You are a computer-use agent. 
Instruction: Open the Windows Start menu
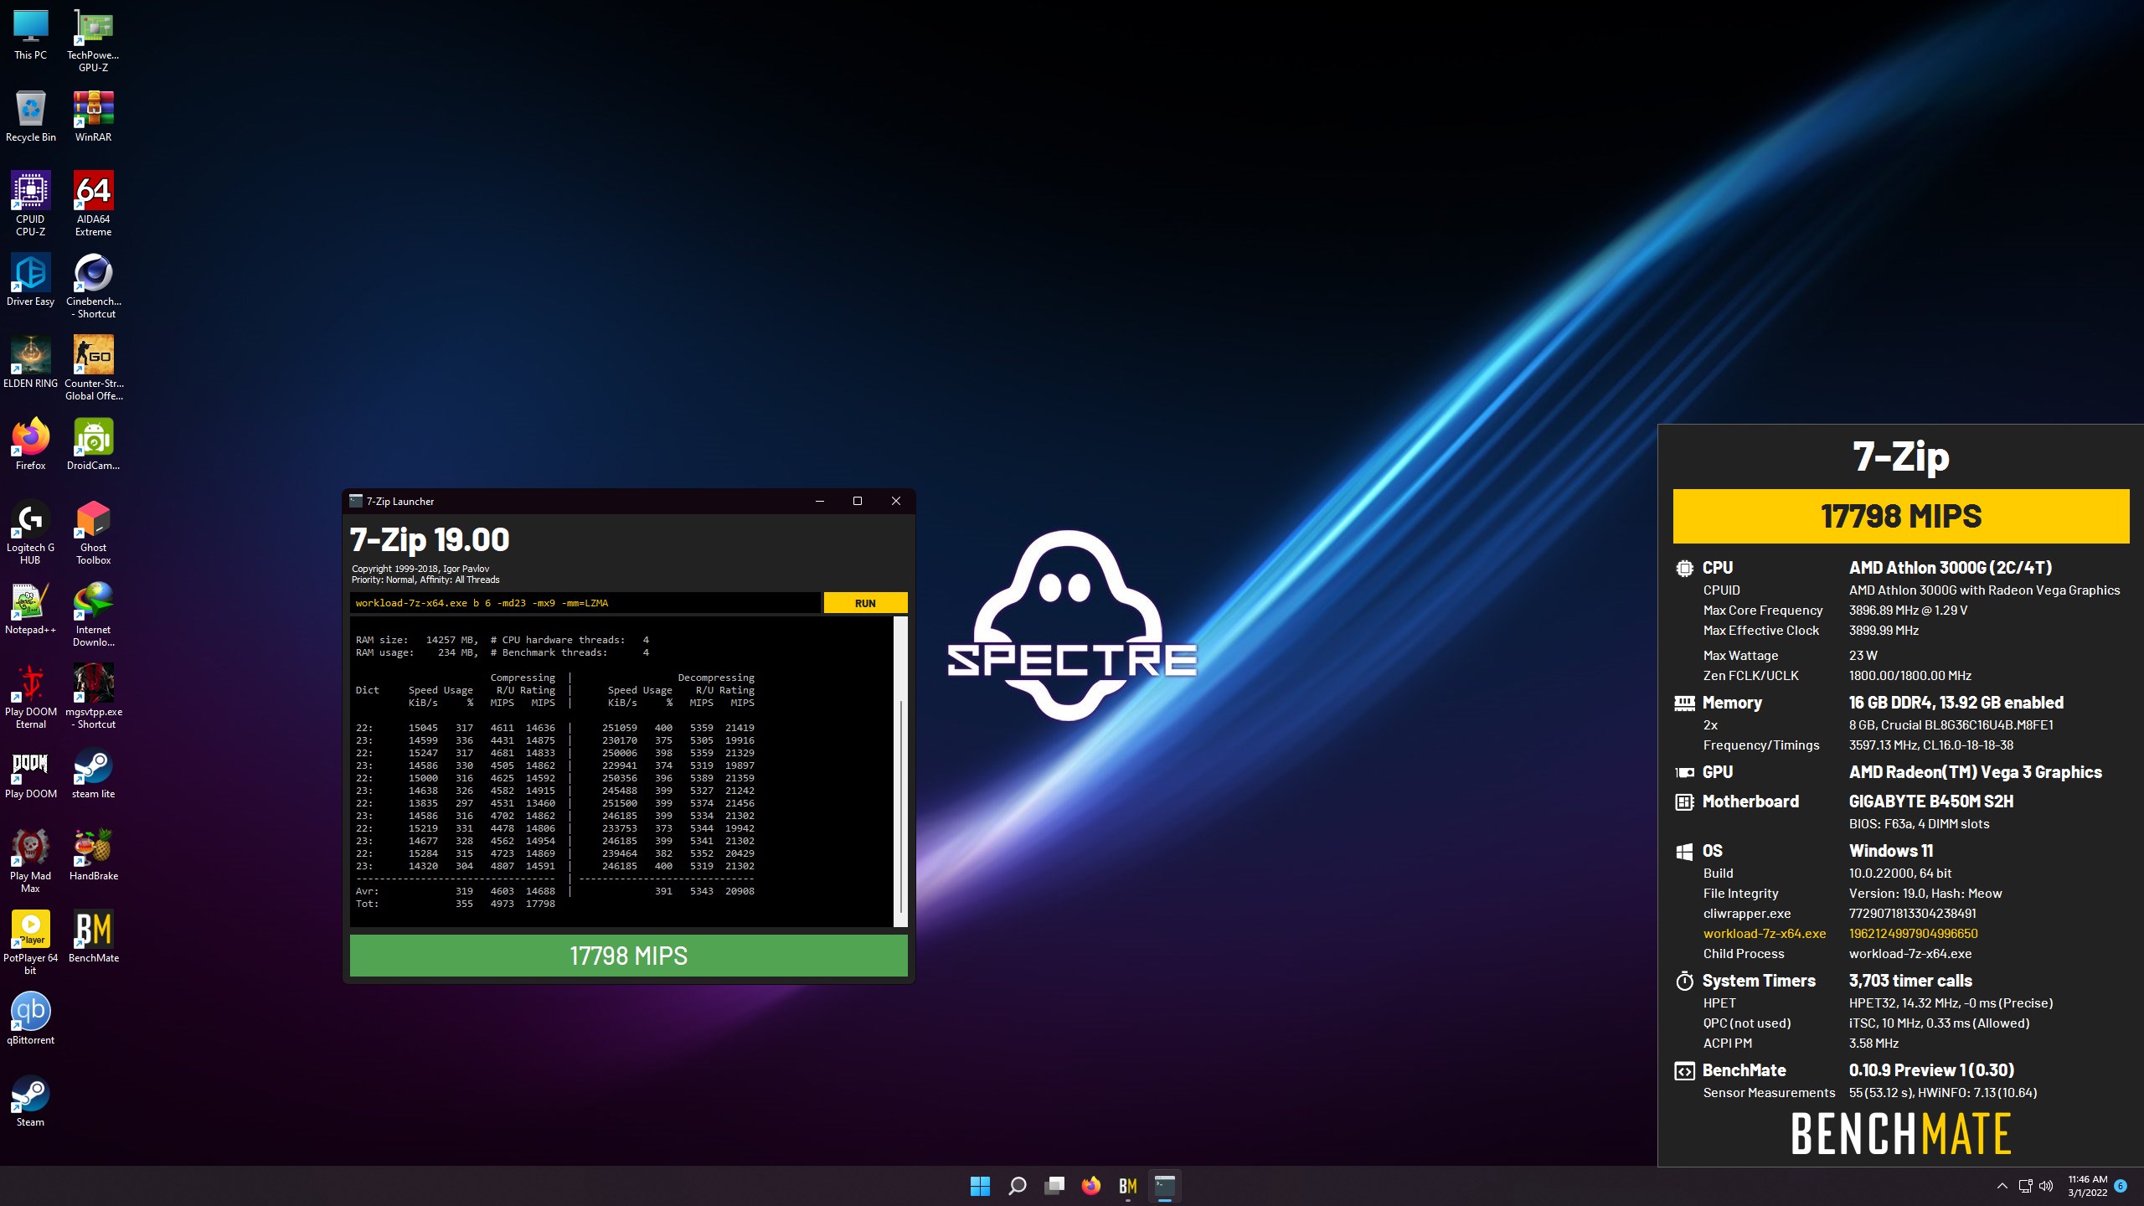980,1186
